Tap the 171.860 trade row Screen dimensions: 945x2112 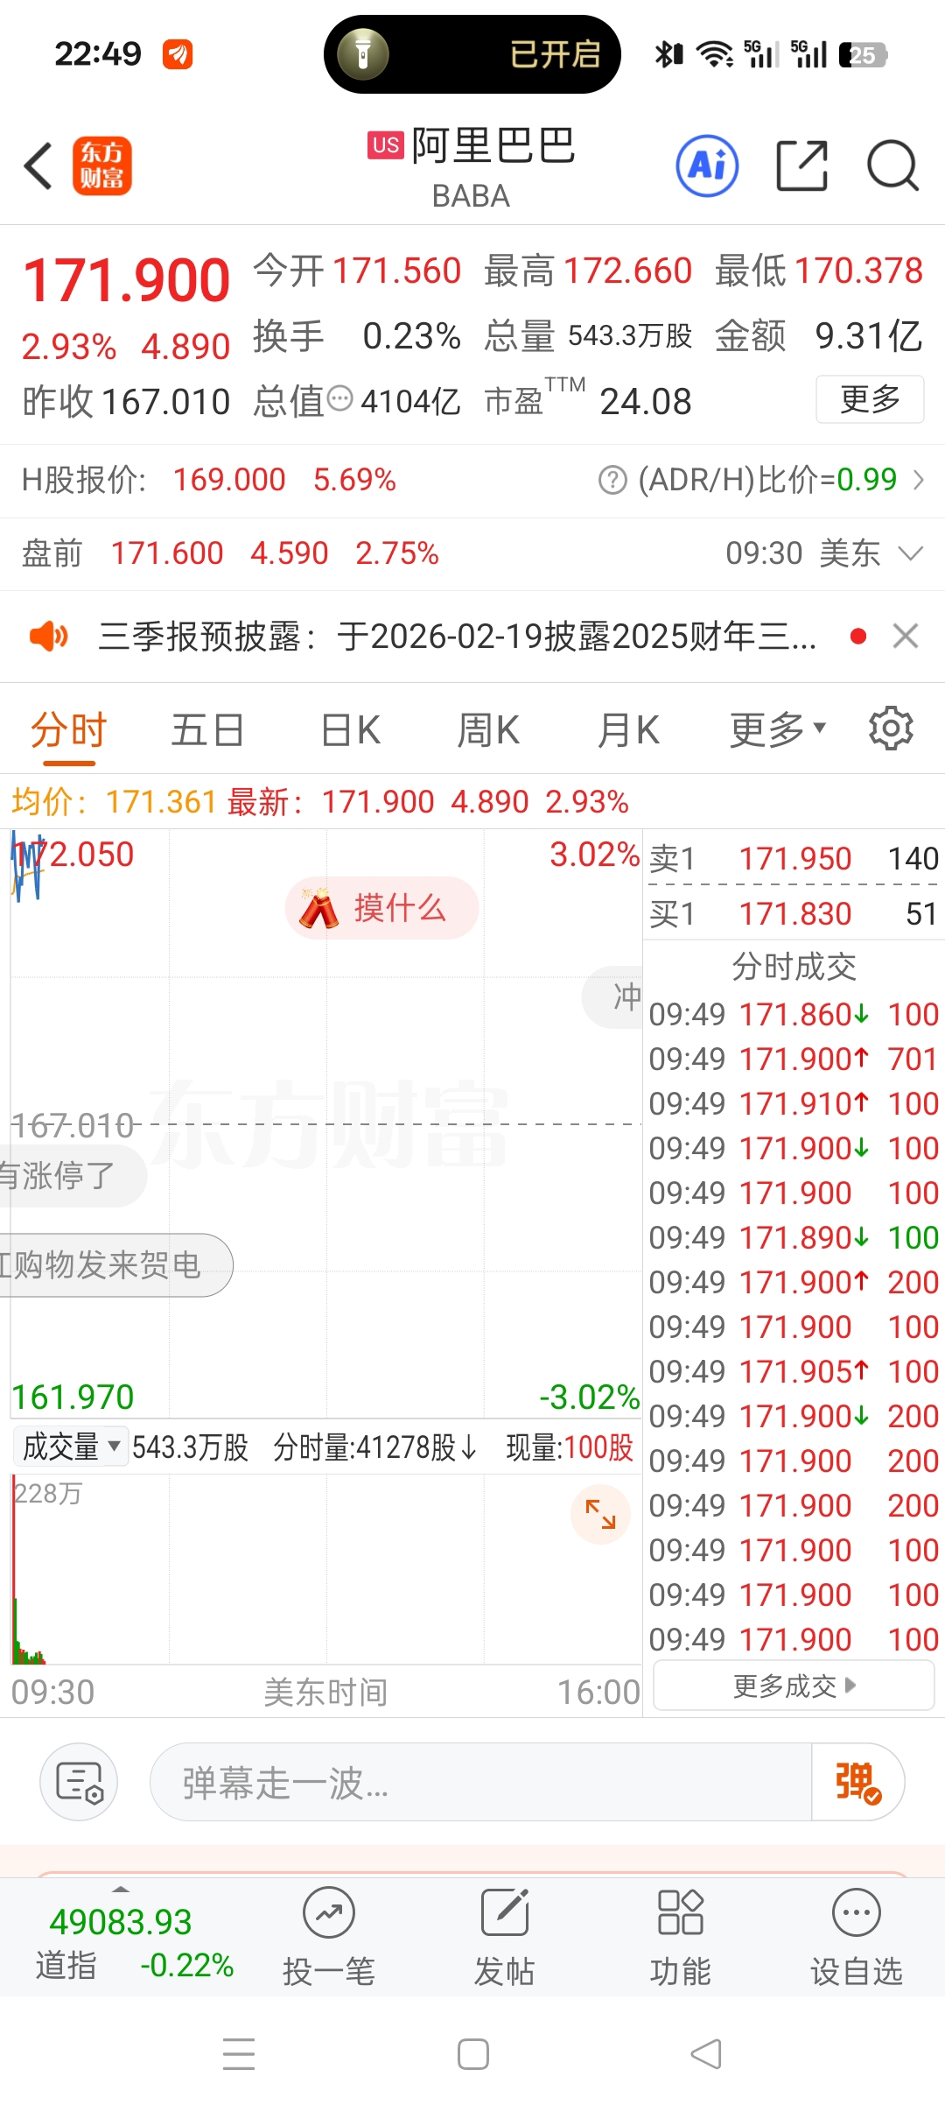(794, 1014)
